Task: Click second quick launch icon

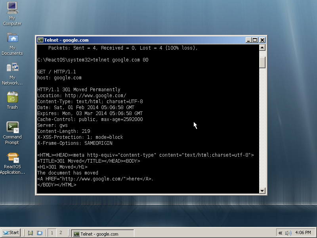Action: [x=40, y=233]
